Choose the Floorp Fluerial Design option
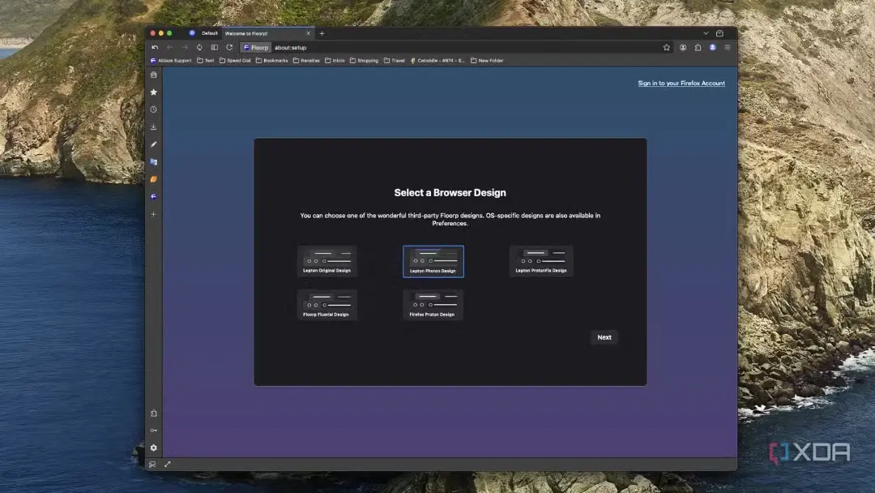The image size is (875, 493). (327, 305)
